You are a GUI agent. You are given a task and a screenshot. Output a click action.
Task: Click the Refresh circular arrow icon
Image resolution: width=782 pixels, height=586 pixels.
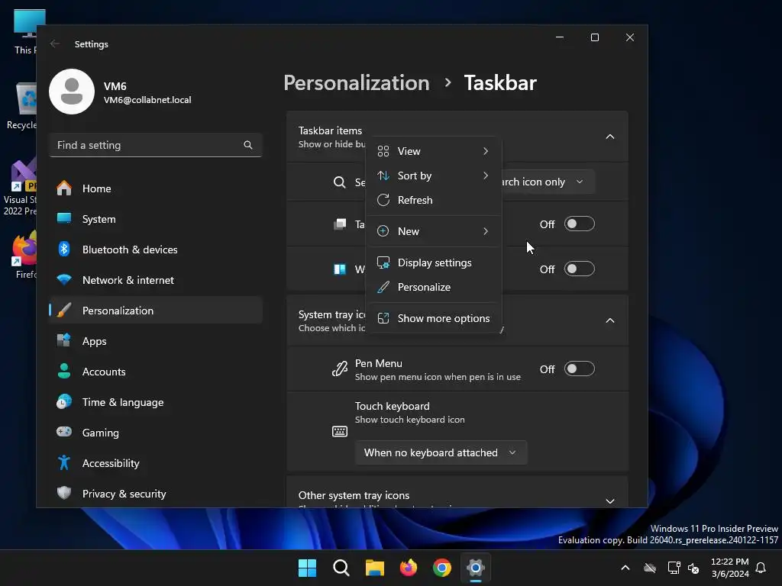(383, 200)
